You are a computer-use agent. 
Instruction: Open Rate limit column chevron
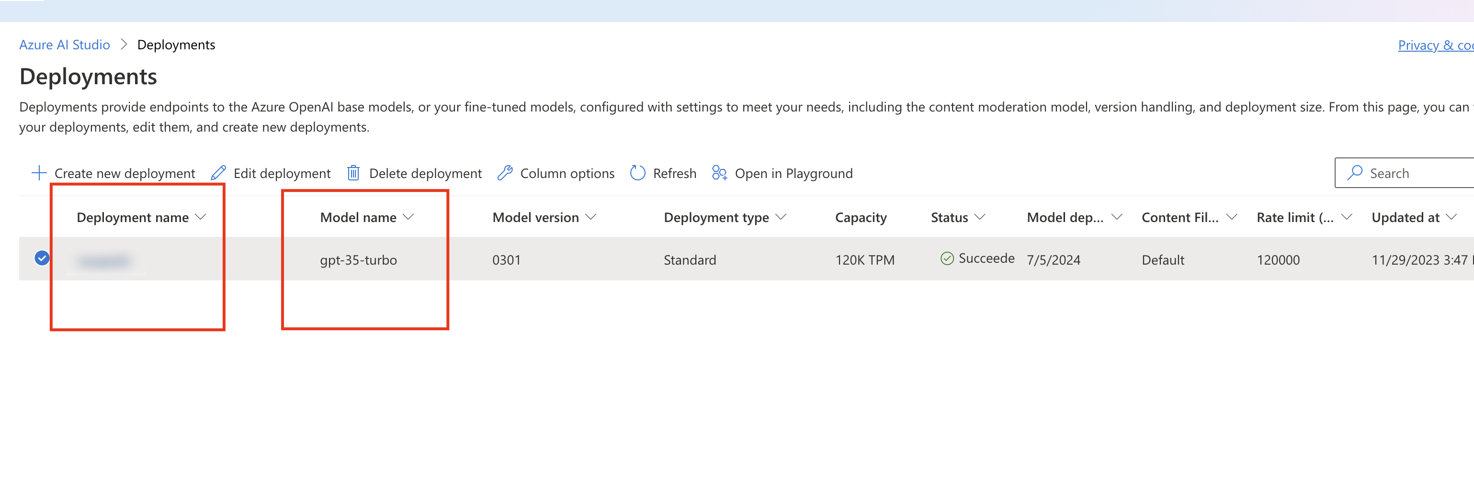pos(1347,217)
